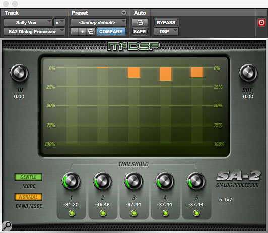Click the band 2 threshold knob
This screenshot has height=233, width=268.
102,181
